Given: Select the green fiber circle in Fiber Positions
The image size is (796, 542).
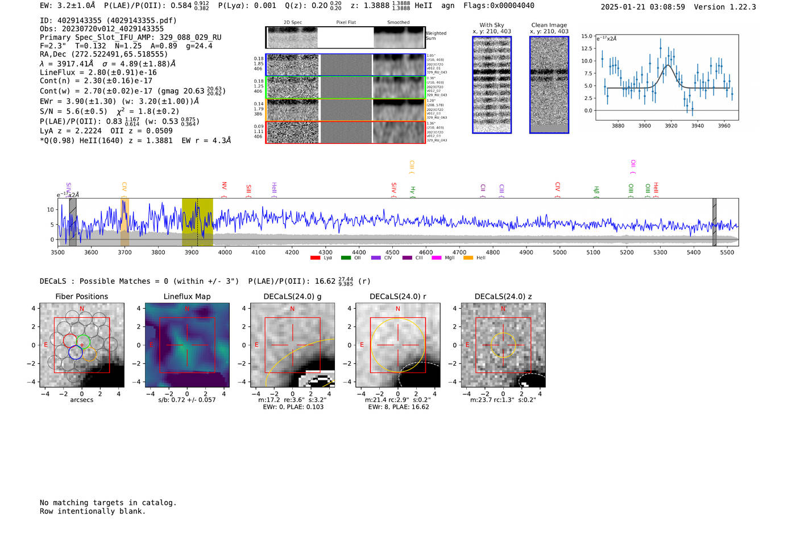Looking at the screenshot, I should click(83, 342).
